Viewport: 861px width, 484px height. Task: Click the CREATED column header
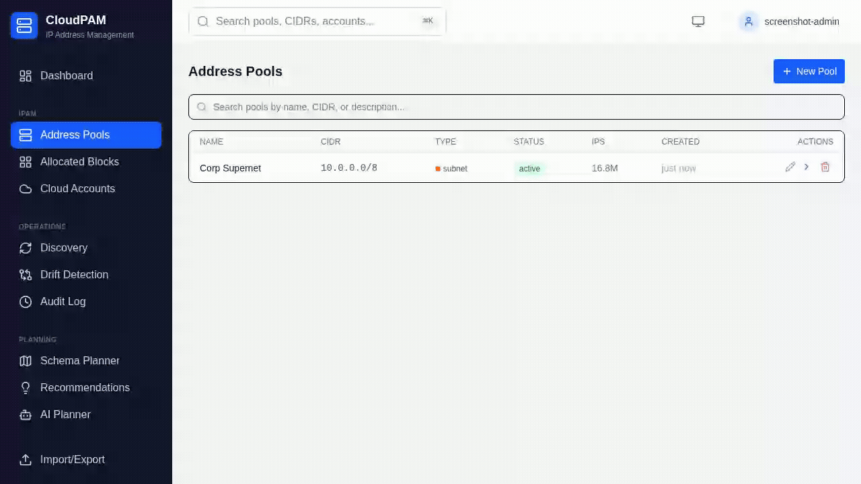tap(680, 142)
